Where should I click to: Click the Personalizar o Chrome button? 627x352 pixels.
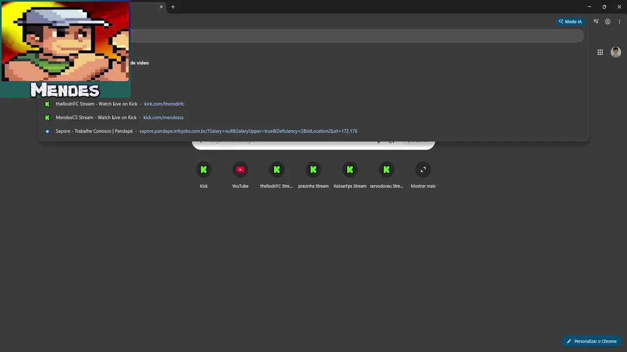(x=592, y=341)
